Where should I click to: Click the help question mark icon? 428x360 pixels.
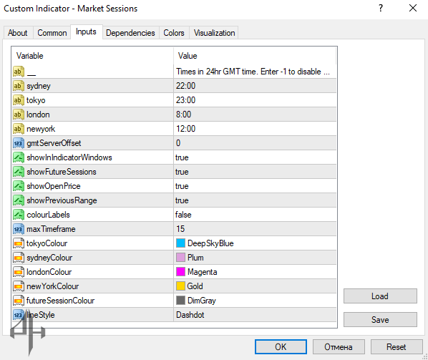click(x=381, y=8)
